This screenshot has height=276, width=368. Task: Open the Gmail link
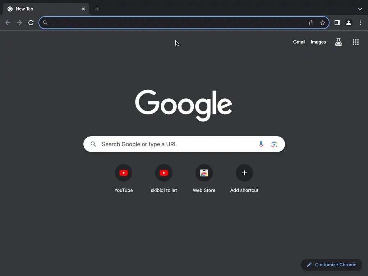pyautogui.click(x=299, y=42)
